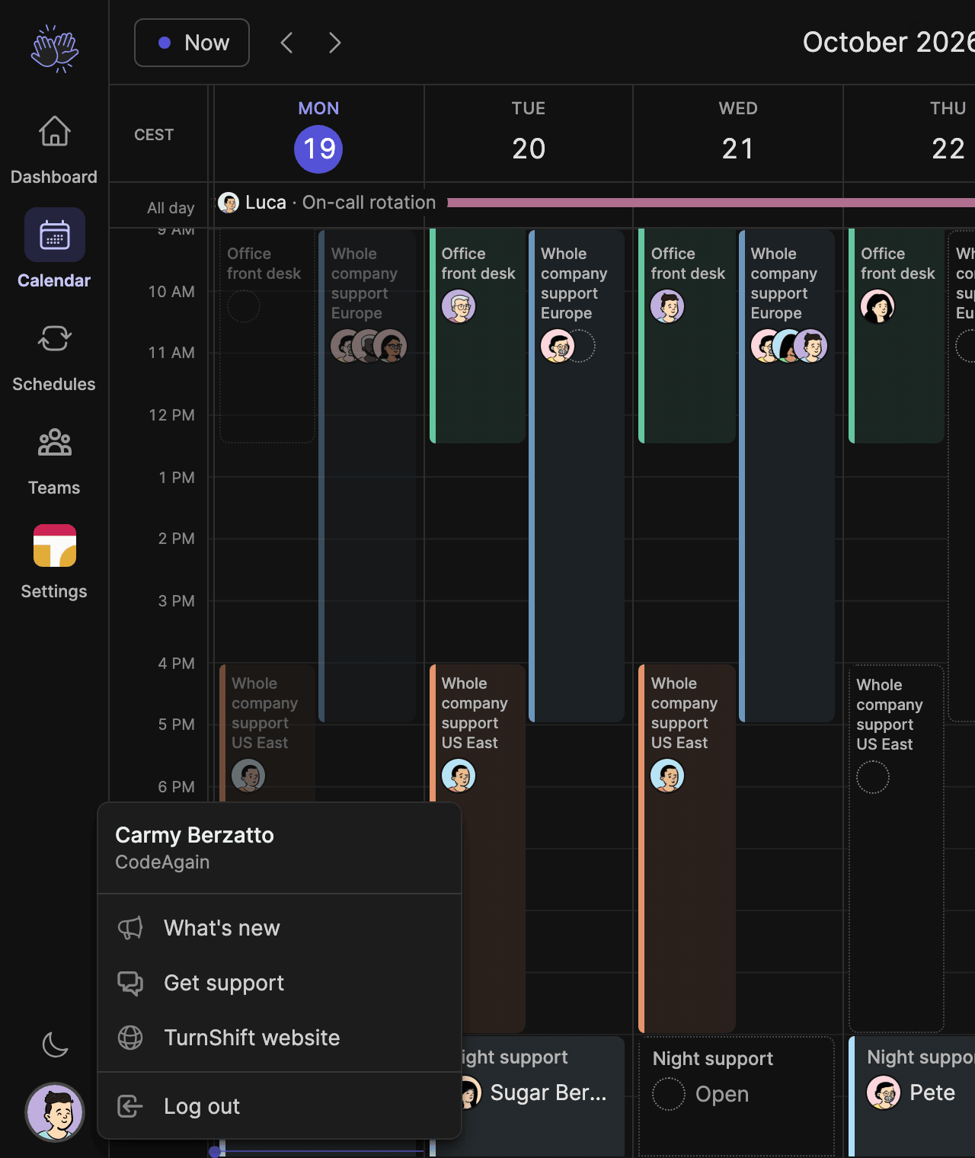This screenshot has width=975, height=1158.
Task: Toggle dark mode moon icon
Action: click(55, 1045)
